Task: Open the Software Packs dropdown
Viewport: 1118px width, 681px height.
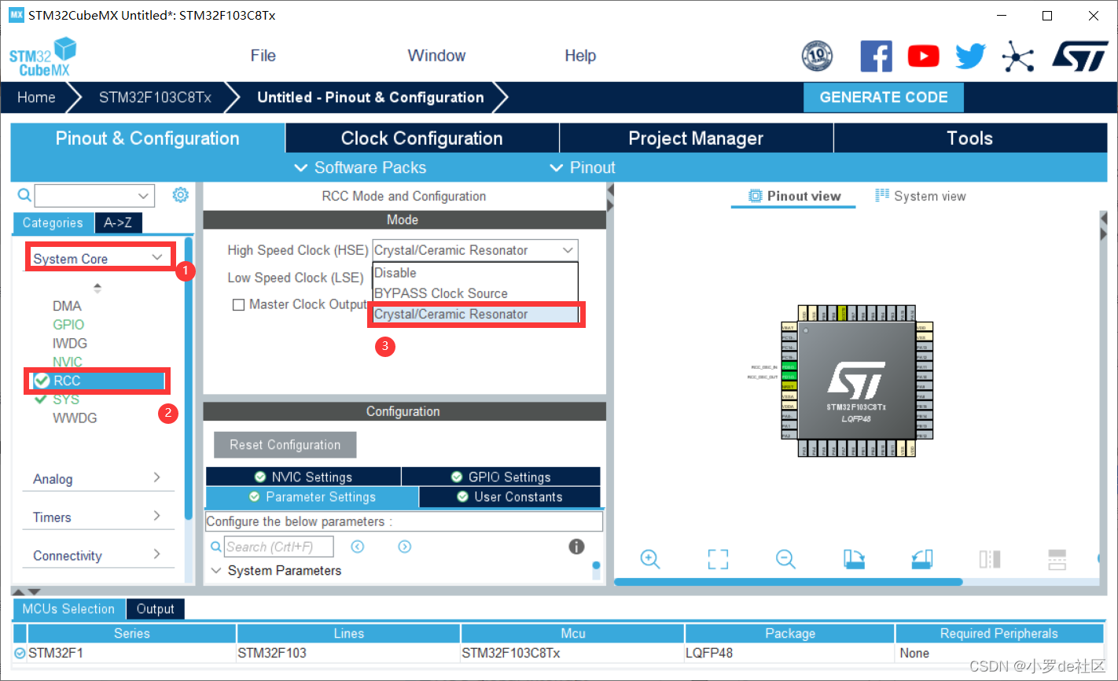Action: click(360, 167)
